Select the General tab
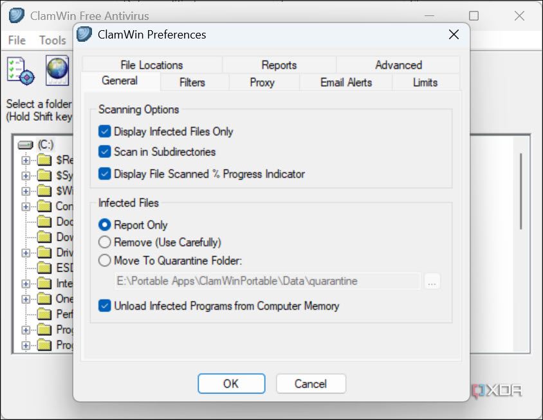Screen dimensions: 543x420 [120, 81]
